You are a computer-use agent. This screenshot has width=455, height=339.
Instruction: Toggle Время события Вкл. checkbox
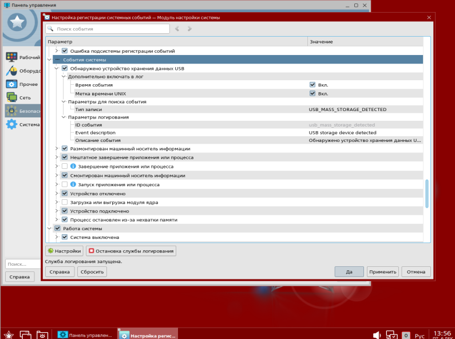(x=312, y=85)
